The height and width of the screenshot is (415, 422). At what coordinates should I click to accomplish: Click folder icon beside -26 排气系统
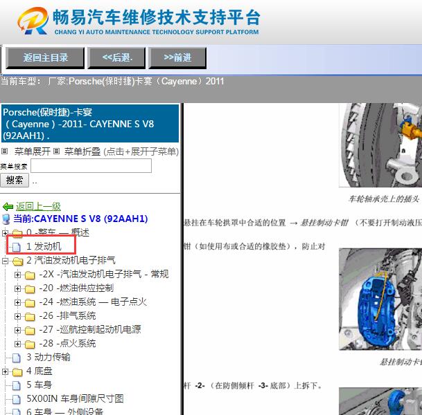pyautogui.click(x=30, y=317)
